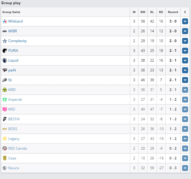This screenshot has width=191, height=179.
Task: Open the Legacy team link
Action: click(x=14, y=139)
